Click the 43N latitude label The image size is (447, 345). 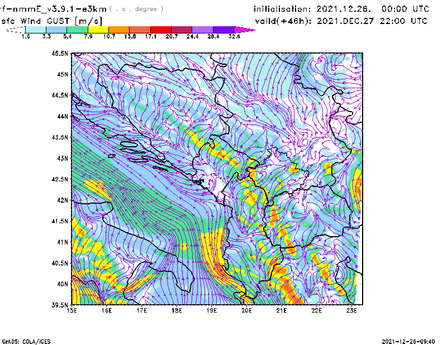(63, 158)
